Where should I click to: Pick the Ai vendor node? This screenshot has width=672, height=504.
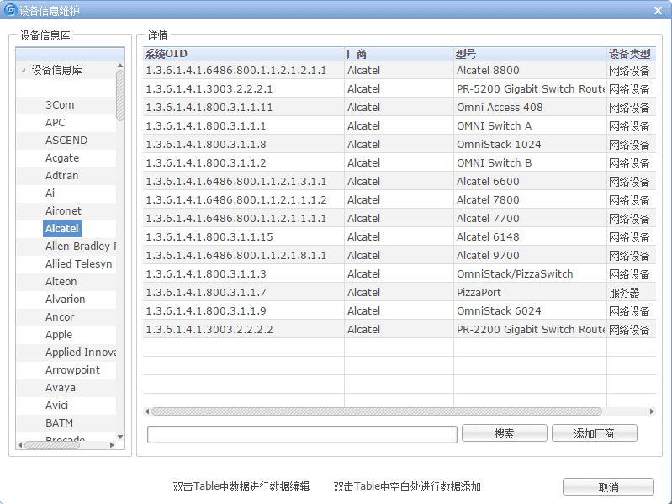50,193
